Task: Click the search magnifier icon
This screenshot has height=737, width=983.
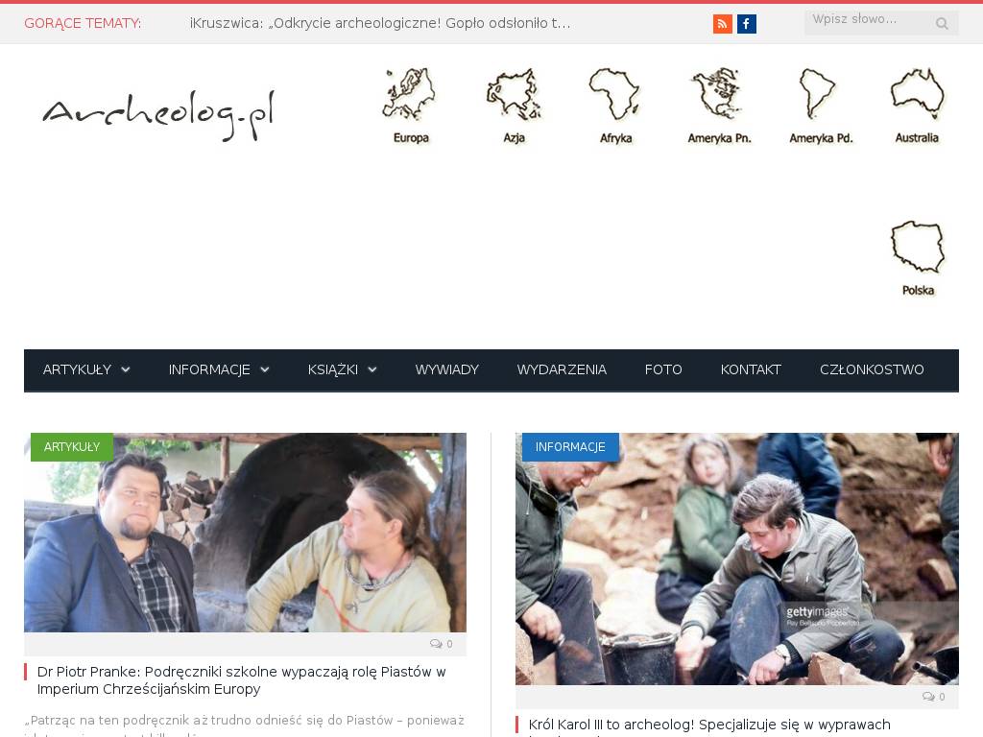Action: (x=942, y=24)
